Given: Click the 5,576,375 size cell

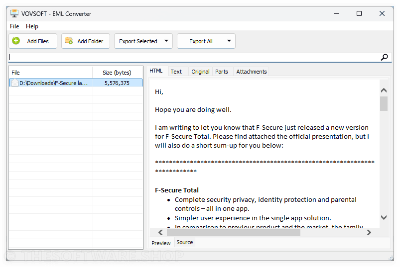Looking at the screenshot, I should click(117, 83).
